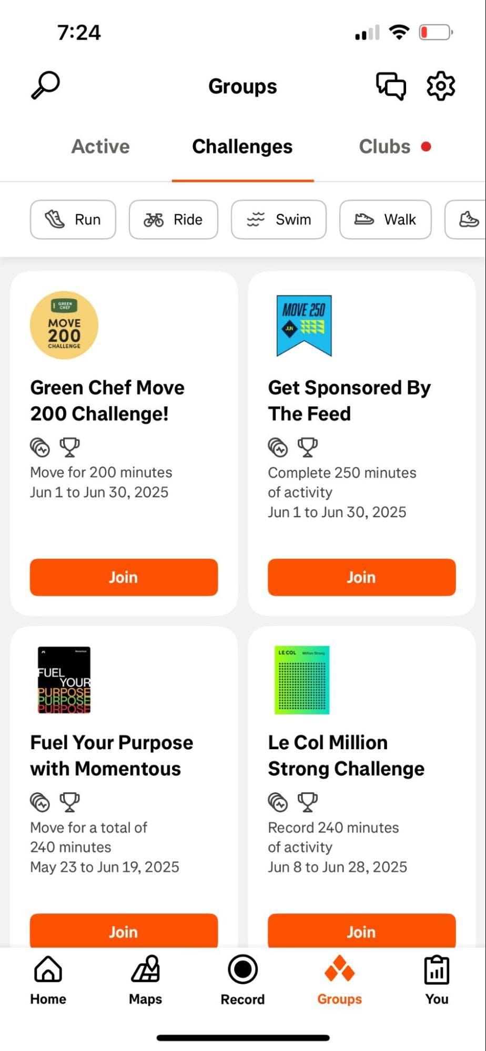Switch to the Active tab
The width and height of the screenshot is (486, 1051).
(100, 147)
